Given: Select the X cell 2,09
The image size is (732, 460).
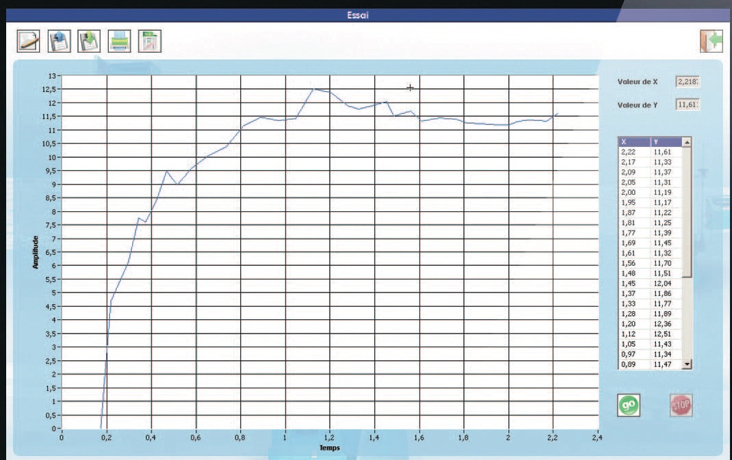Looking at the screenshot, I should (634, 172).
